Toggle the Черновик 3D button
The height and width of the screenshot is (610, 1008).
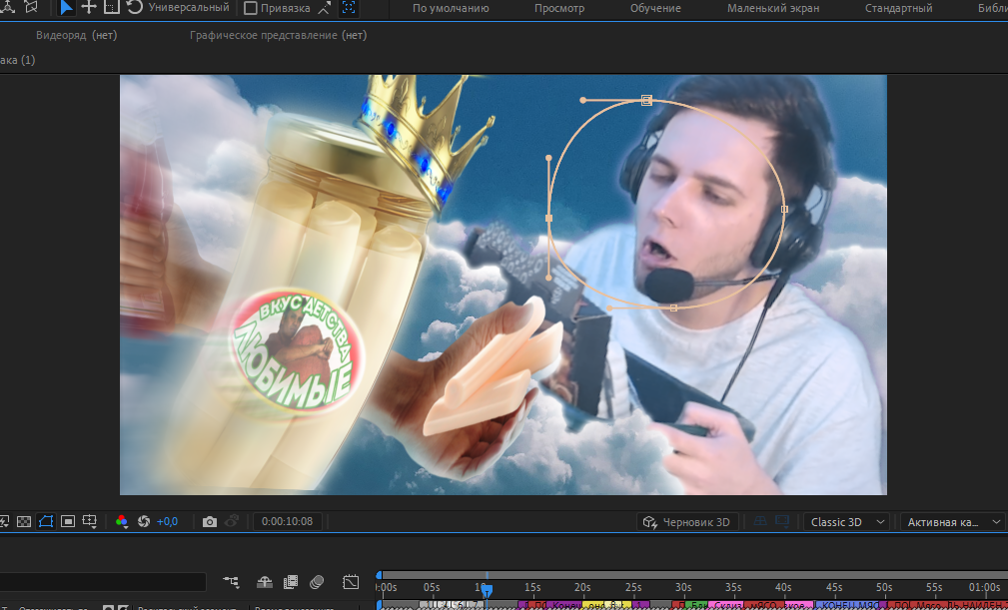click(687, 522)
